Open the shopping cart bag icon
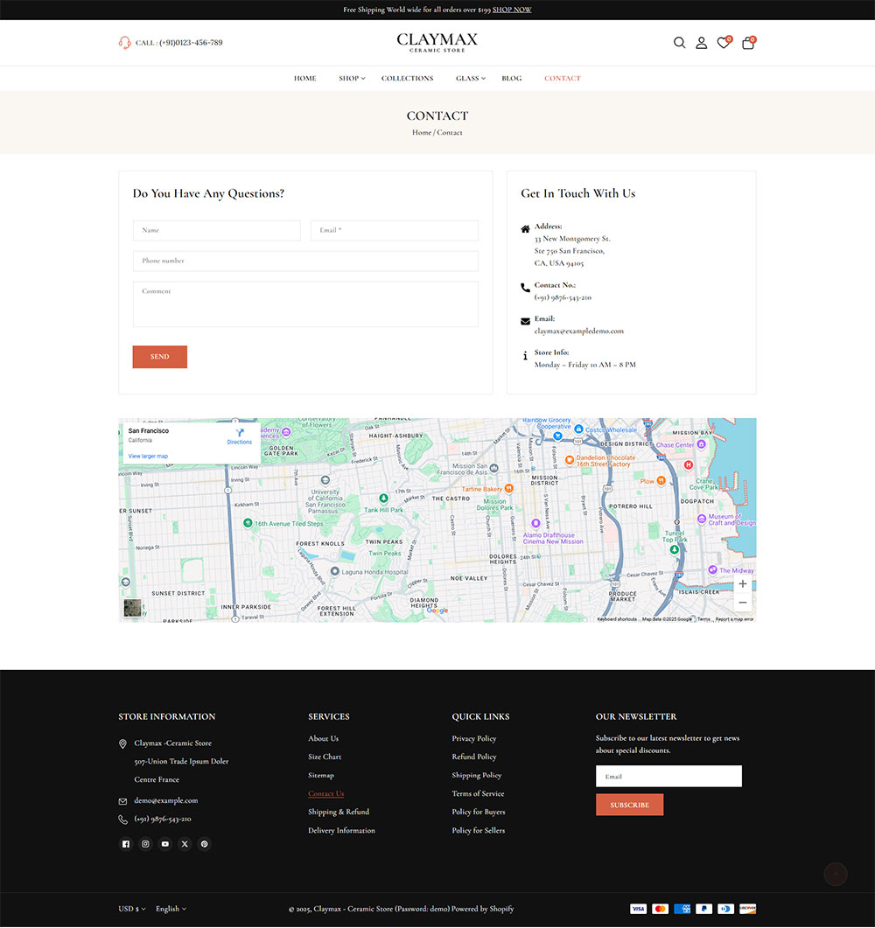875x928 pixels. 747,42
